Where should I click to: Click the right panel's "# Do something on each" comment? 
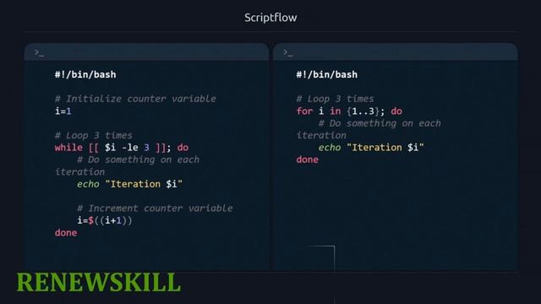(x=380, y=123)
